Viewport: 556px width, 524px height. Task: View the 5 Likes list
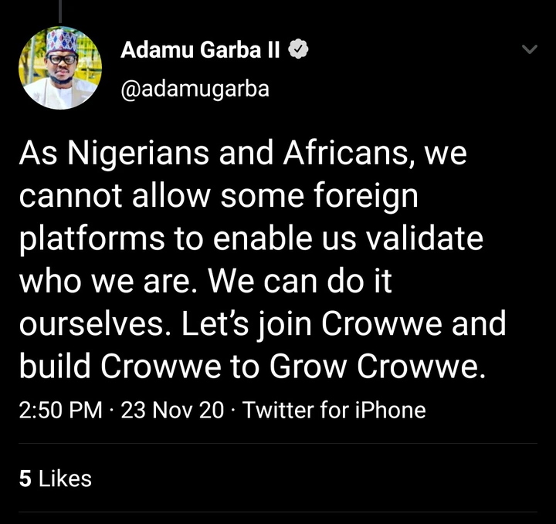coord(55,478)
